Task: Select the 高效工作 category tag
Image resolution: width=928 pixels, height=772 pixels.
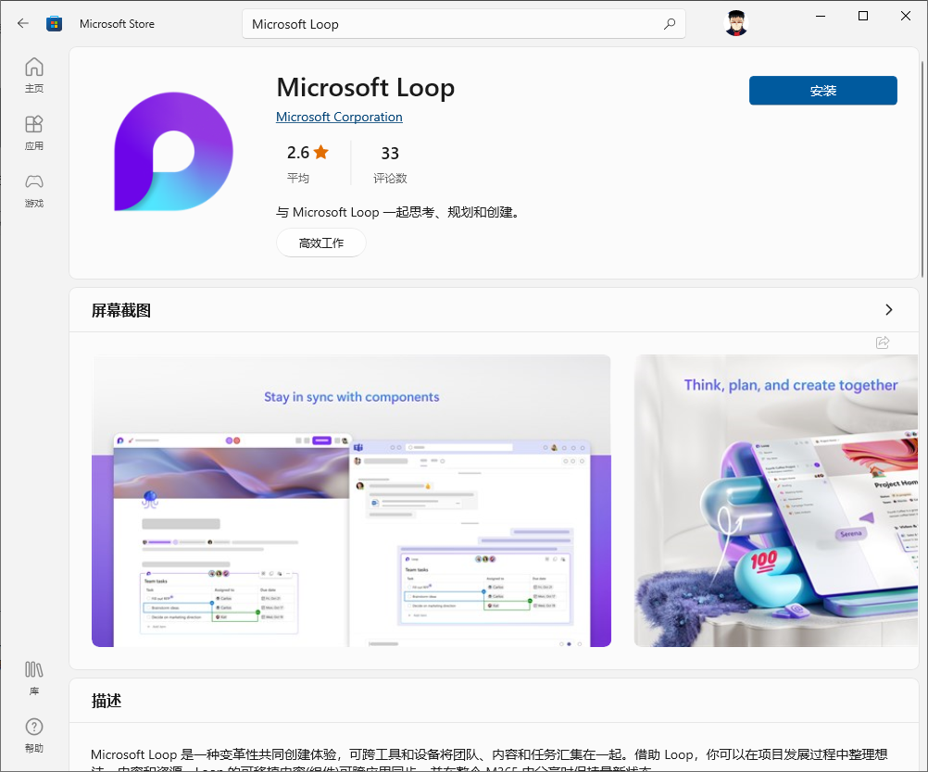Action: coord(320,242)
